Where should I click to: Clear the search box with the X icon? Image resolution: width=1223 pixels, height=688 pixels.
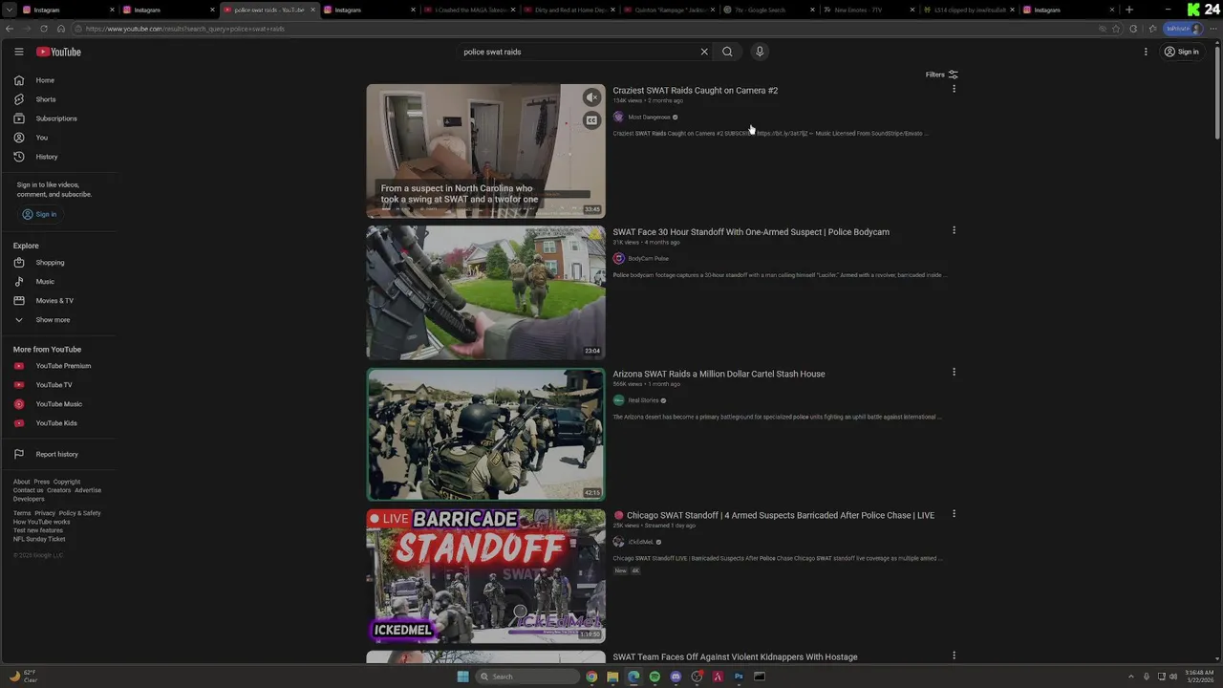click(704, 52)
